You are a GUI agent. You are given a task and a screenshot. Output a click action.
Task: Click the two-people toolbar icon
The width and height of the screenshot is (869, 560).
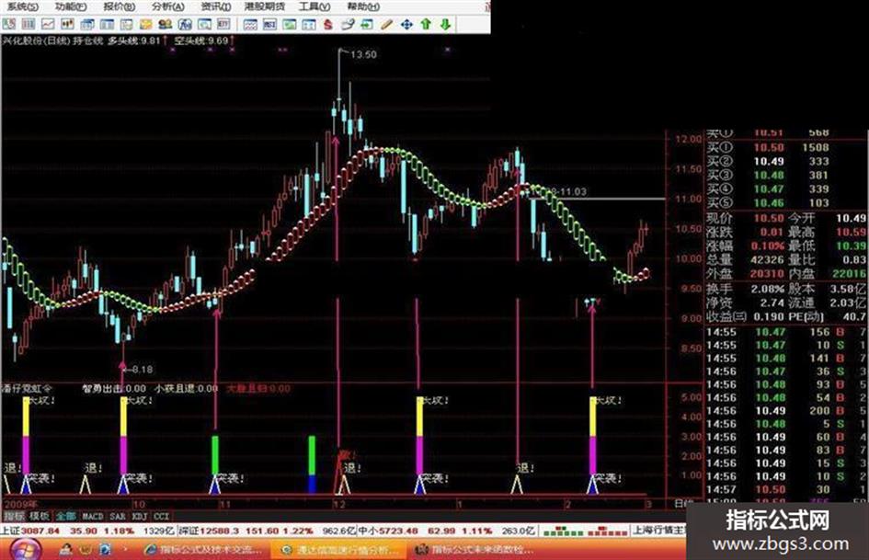pos(166,24)
